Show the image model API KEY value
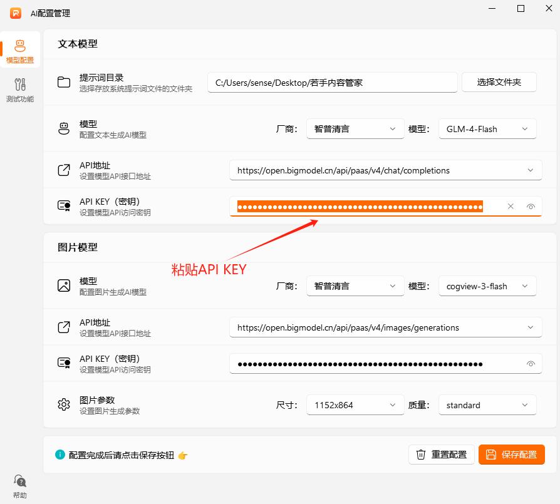 coord(531,364)
